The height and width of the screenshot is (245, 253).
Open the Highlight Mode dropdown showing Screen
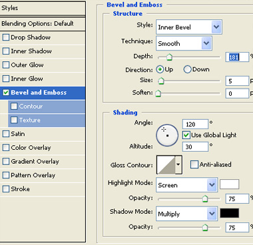coord(186,184)
